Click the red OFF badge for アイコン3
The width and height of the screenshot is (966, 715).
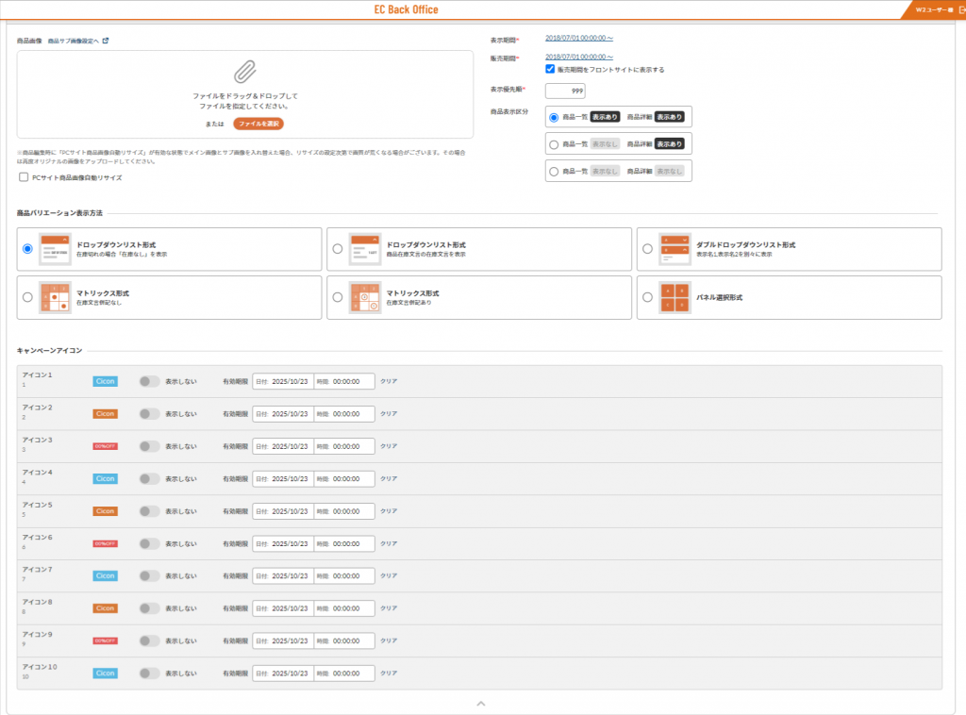click(x=105, y=446)
